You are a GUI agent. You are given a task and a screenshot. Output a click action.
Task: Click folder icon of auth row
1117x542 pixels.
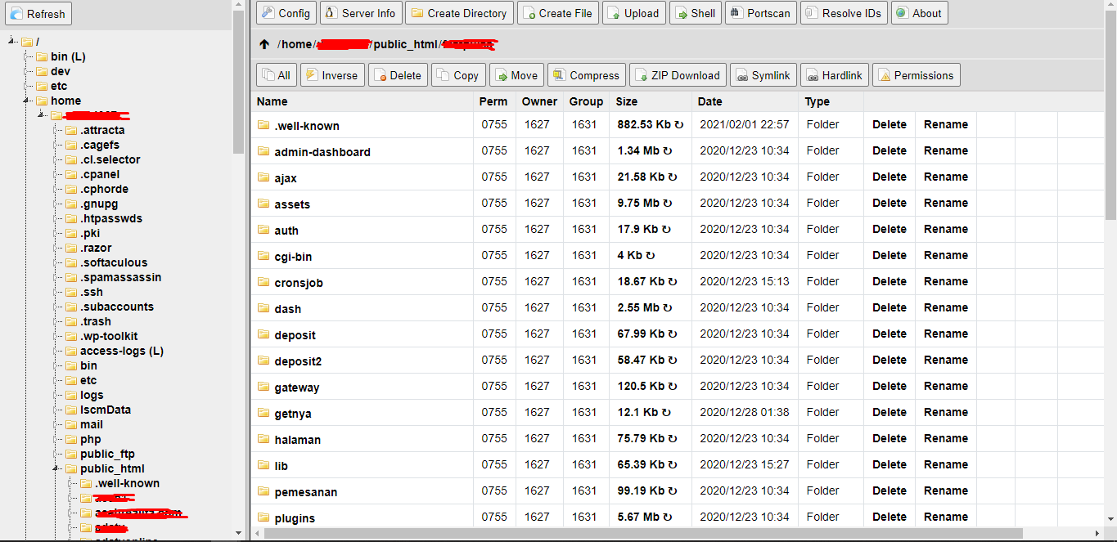point(263,230)
